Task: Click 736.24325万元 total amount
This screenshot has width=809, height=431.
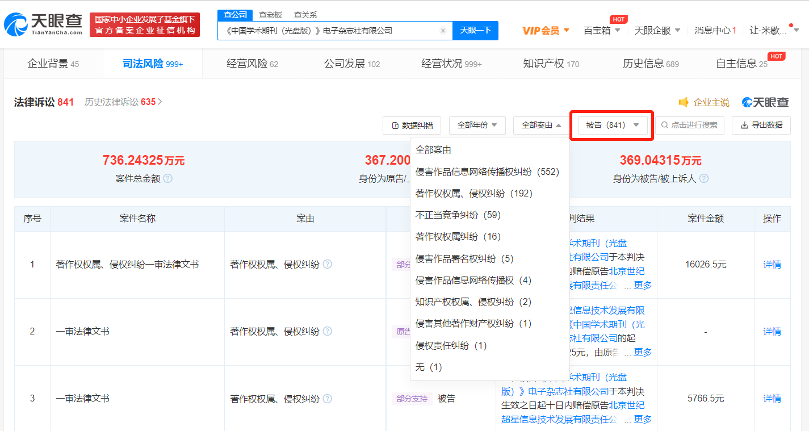Action: click(x=144, y=161)
